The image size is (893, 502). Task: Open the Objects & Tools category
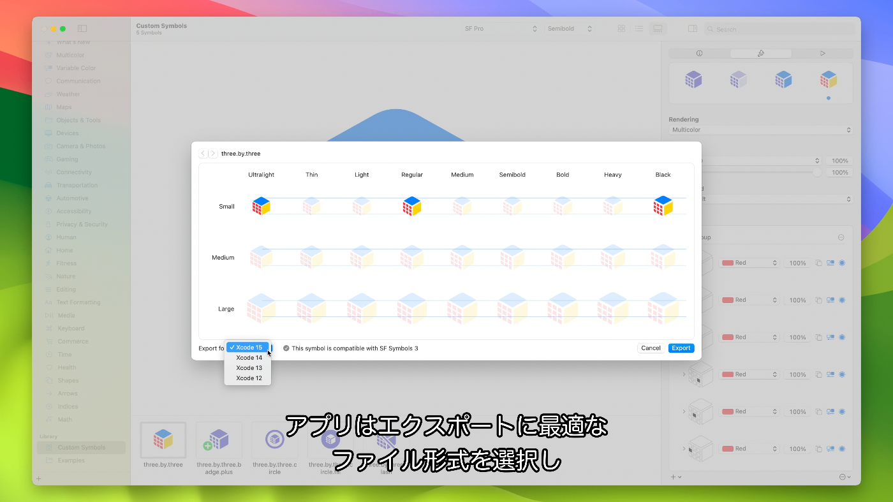(78, 120)
